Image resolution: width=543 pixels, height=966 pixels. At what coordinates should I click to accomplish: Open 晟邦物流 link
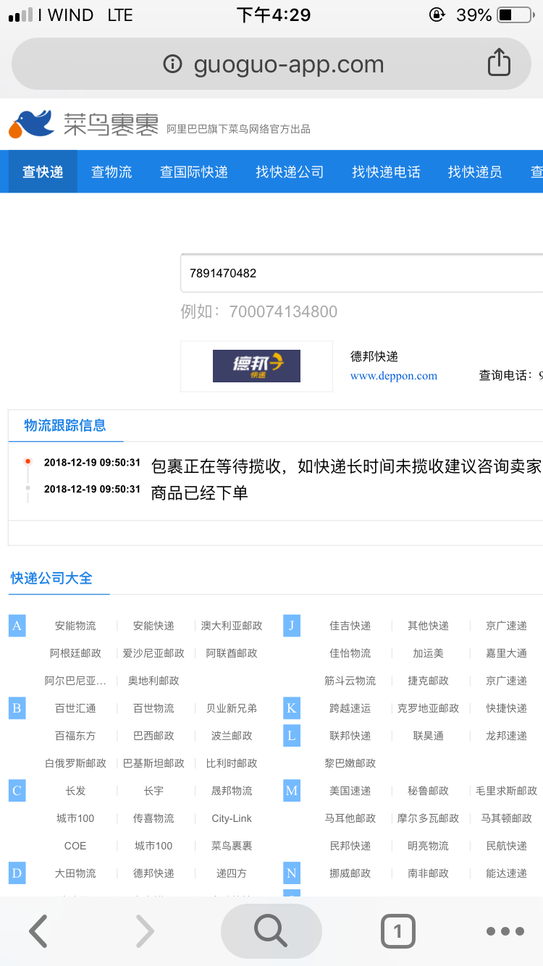[232, 791]
